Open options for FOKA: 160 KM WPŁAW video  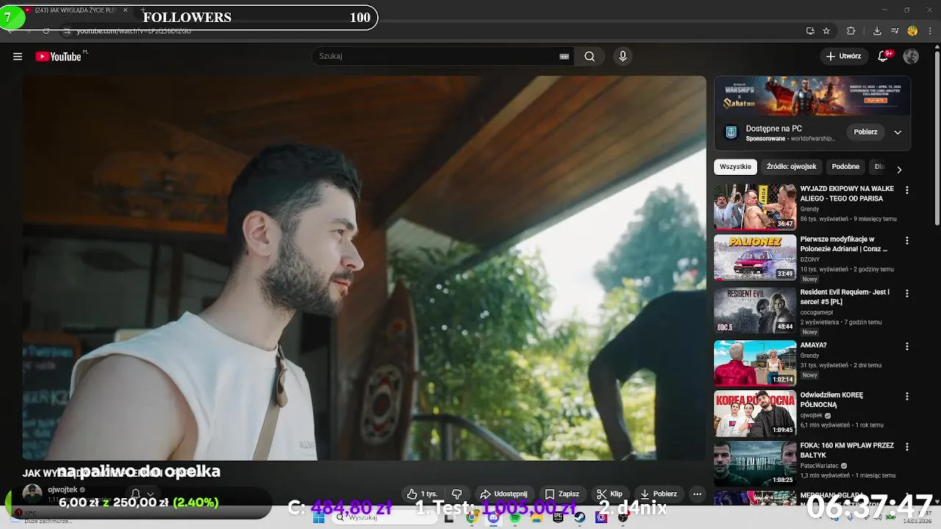pyautogui.click(x=906, y=447)
